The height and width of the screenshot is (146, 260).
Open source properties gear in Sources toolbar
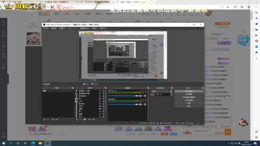pyautogui.click(x=85, y=119)
